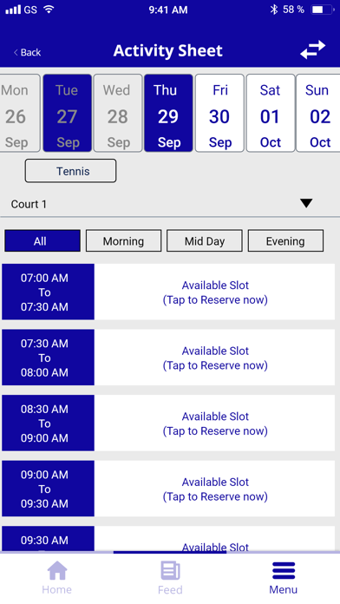Filter slots by Evening
The width and height of the screenshot is (340, 604).
coord(285,241)
